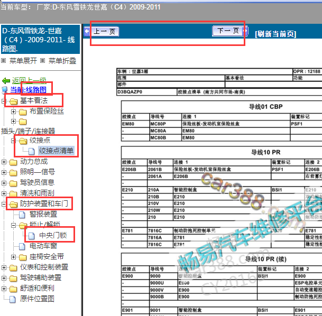Viewport: 322px width, 316px height.
Task: Click the D3BQAZP0 document code
Action: point(130,92)
